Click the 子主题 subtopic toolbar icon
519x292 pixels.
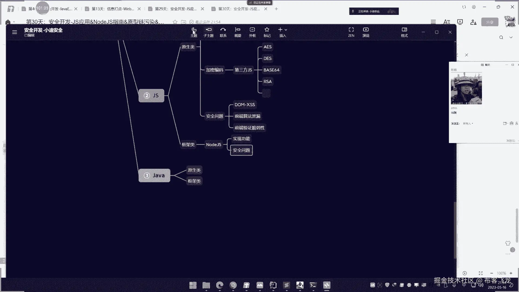tap(208, 32)
